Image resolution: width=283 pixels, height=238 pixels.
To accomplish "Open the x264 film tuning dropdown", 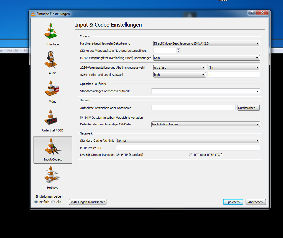I will coord(234,68).
